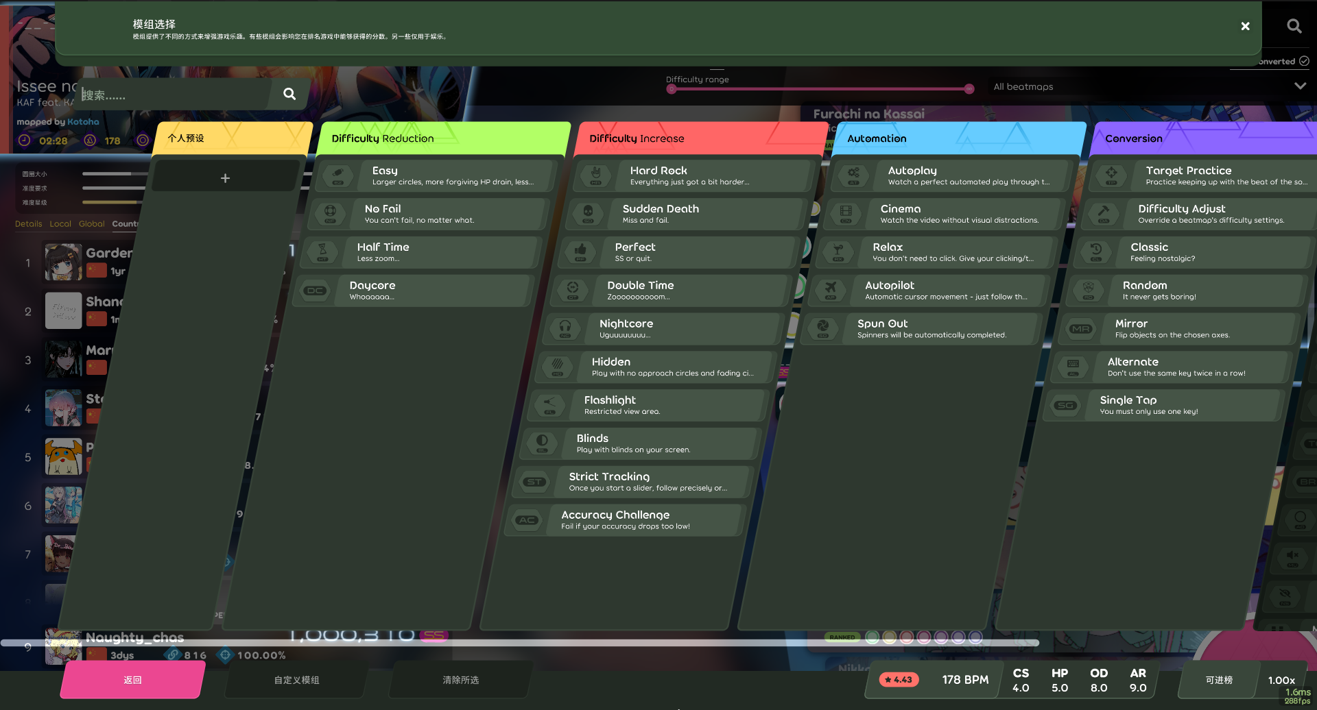This screenshot has height=710, width=1317.
Task: Click the Daycore DC icon
Action: [315, 291]
